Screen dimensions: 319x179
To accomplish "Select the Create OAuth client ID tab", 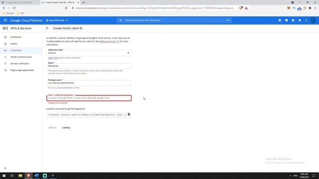I will [60, 2].
